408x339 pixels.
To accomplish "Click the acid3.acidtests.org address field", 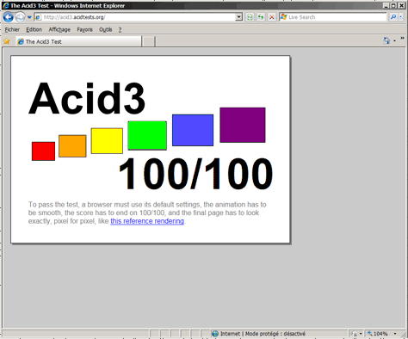I will coord(139,17).
